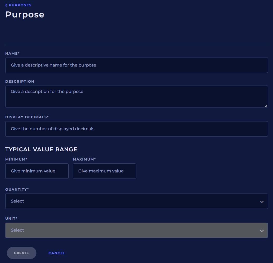Image resolution: width=273 pixels, height=263 pixels.
Task: Cancel the purpose creation
Action: [57, 253]
